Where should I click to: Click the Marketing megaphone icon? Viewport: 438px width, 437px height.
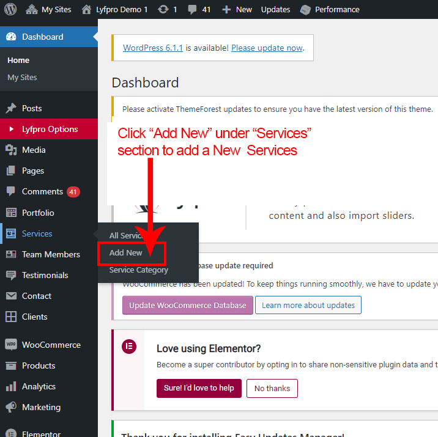click(x=11, y=407)
